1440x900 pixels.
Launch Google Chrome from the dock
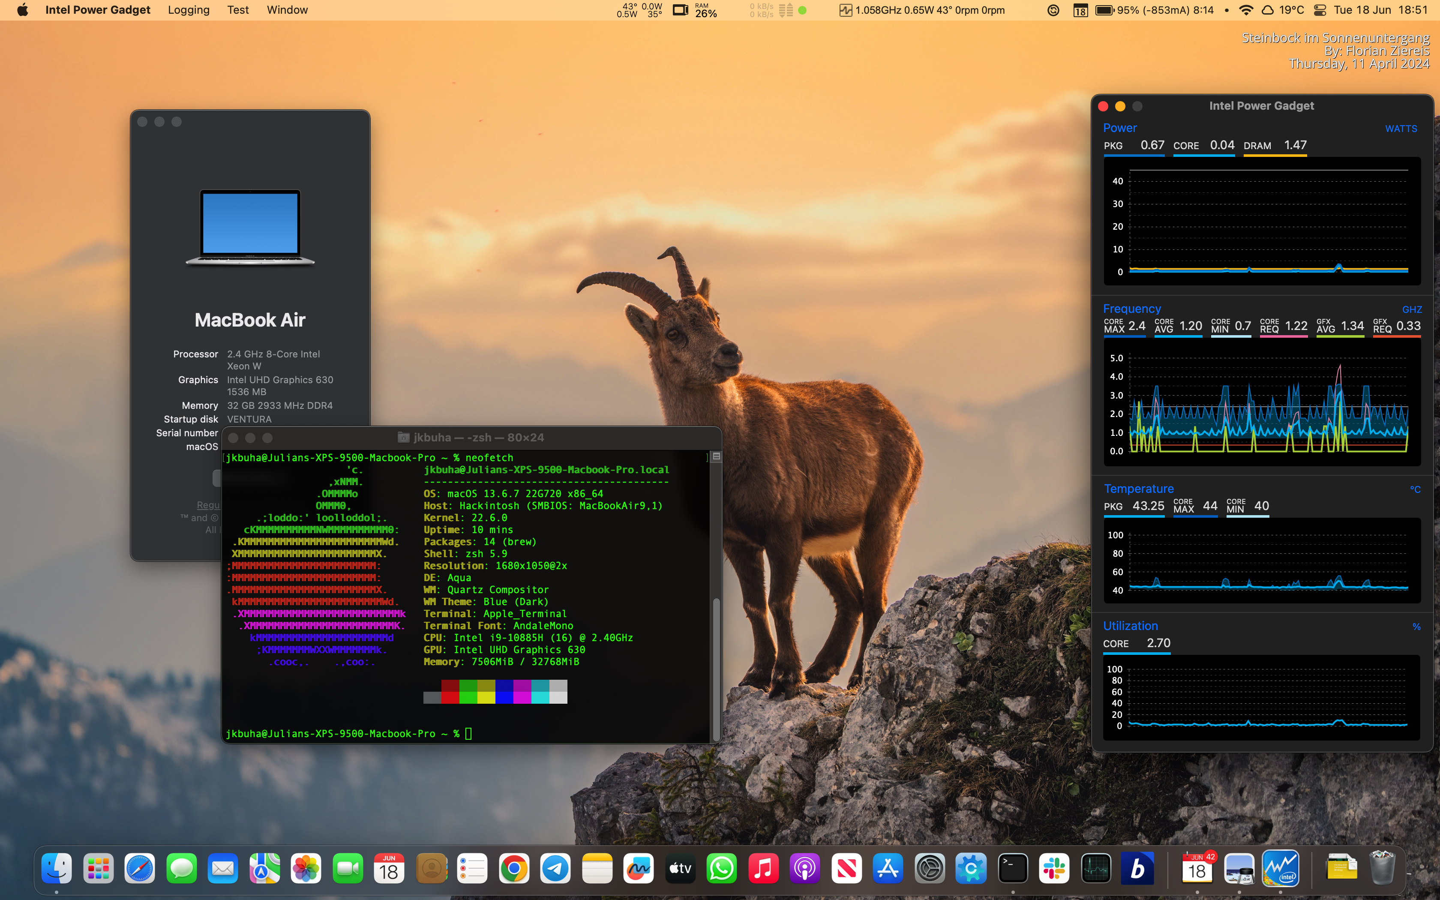(x=514, y=869)
